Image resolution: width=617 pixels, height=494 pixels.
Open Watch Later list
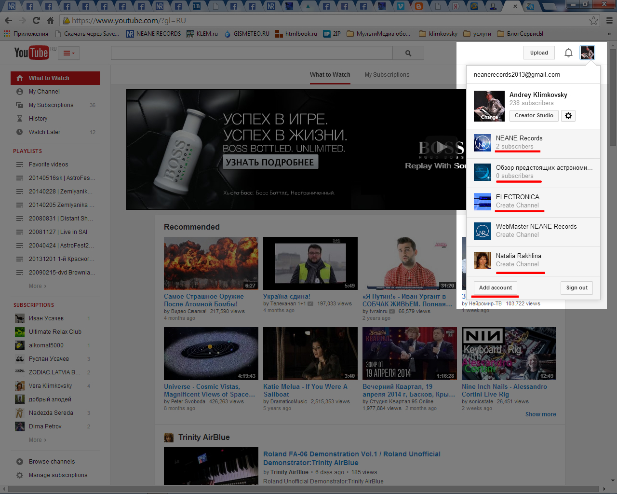(x=55, y=132)
